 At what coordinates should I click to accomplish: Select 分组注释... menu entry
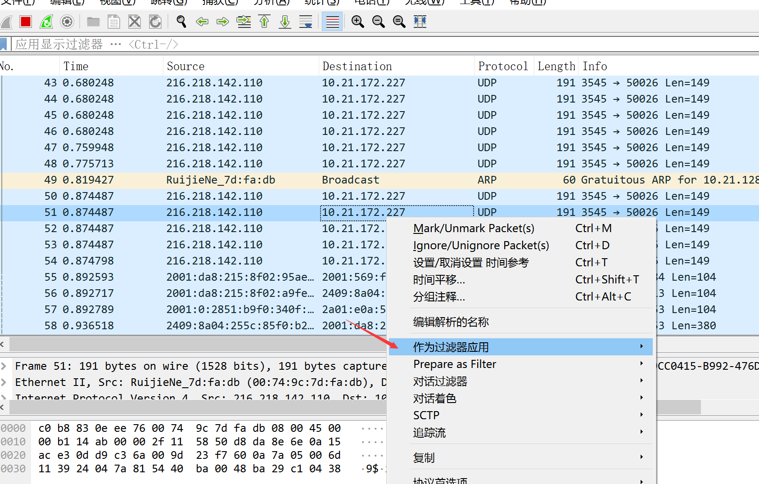(521, 297)
